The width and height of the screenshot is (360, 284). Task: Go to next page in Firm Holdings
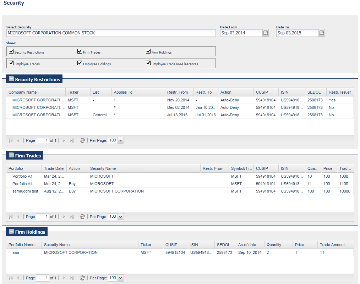[x=64, y=278]
